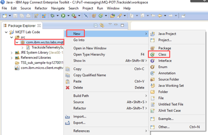Open the Navigate menu
This screenshot has height=135, width=208.
pos(58,8)
